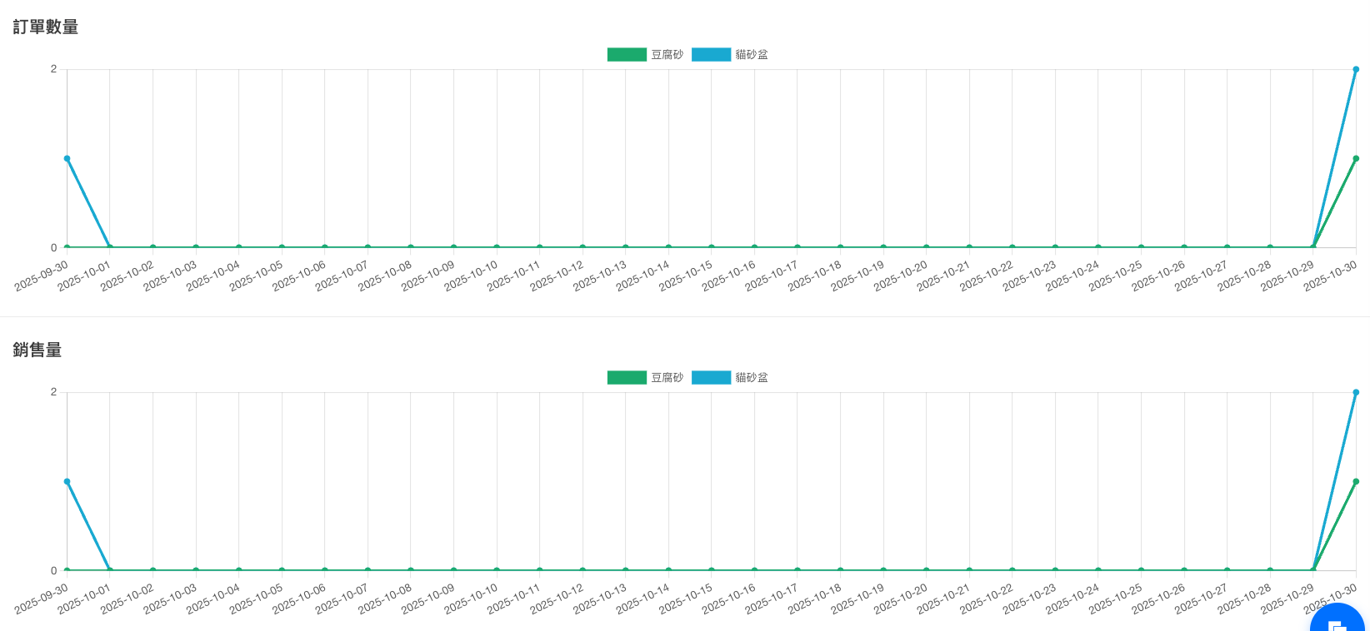Click 貓砂盆 point on 2025-09-30 in 訂單數量

[x=67, y=158]
